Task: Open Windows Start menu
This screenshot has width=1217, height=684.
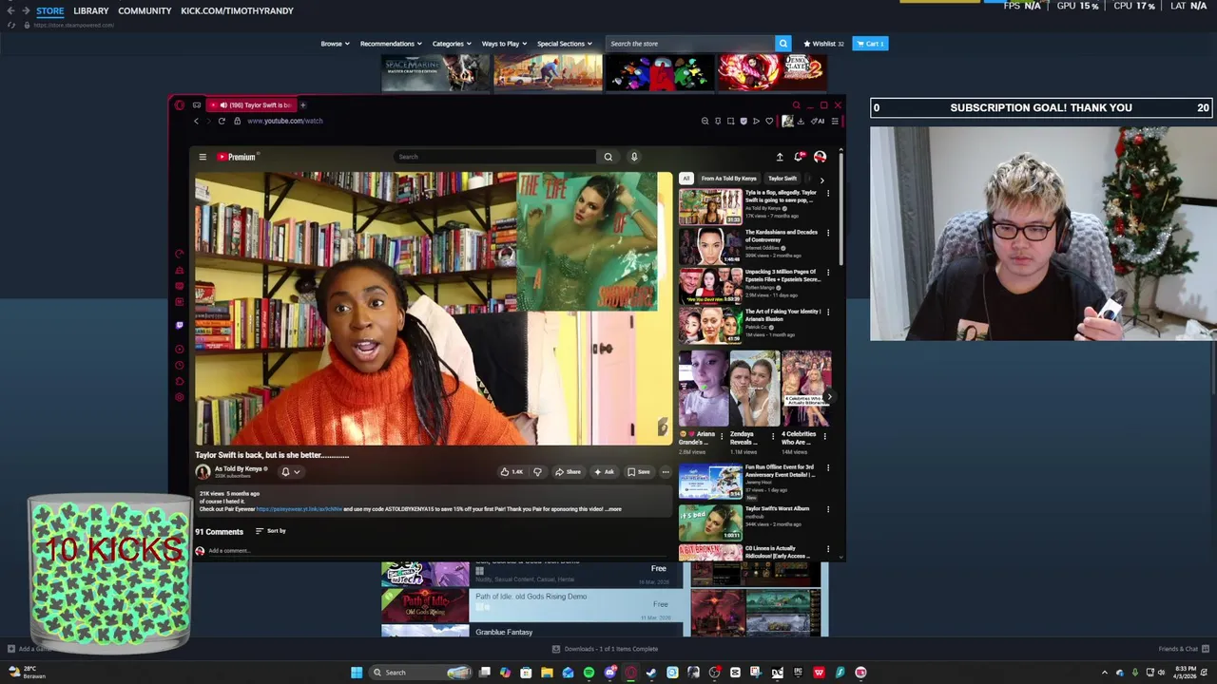Action: point(357,673)
